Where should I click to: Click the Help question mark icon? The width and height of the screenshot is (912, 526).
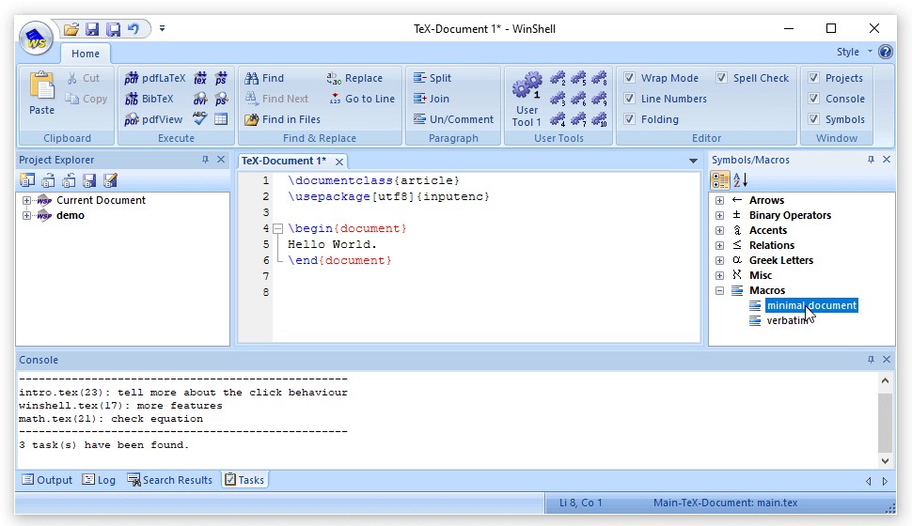point(885,53)
